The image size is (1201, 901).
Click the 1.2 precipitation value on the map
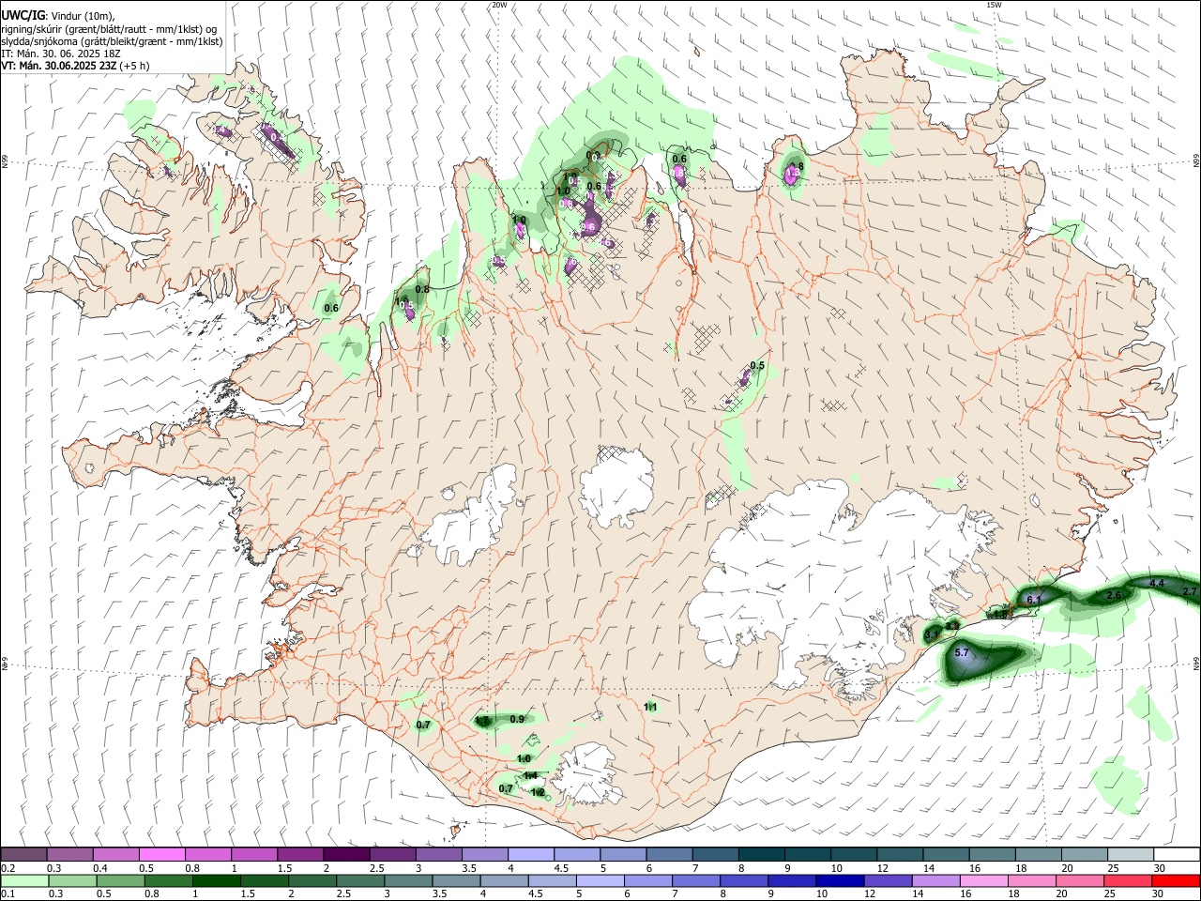point(538,792)
